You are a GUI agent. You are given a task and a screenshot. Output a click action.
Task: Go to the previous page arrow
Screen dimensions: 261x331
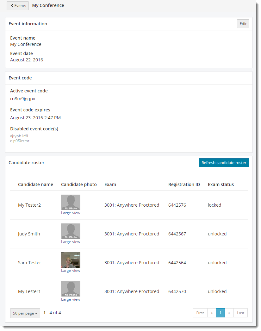click(211, 313)
